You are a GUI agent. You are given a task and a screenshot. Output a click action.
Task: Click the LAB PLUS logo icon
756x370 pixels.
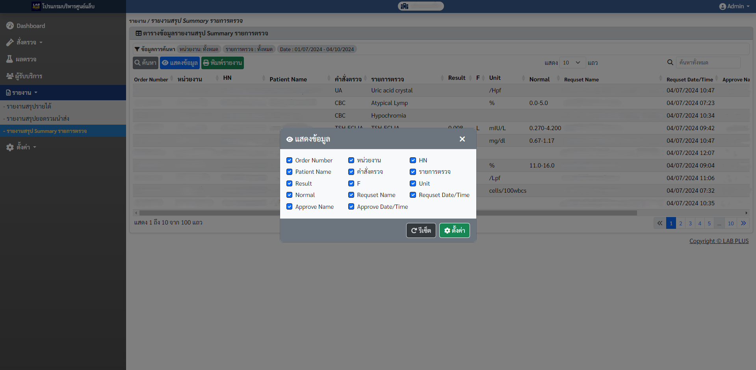[x=36, y=6]
